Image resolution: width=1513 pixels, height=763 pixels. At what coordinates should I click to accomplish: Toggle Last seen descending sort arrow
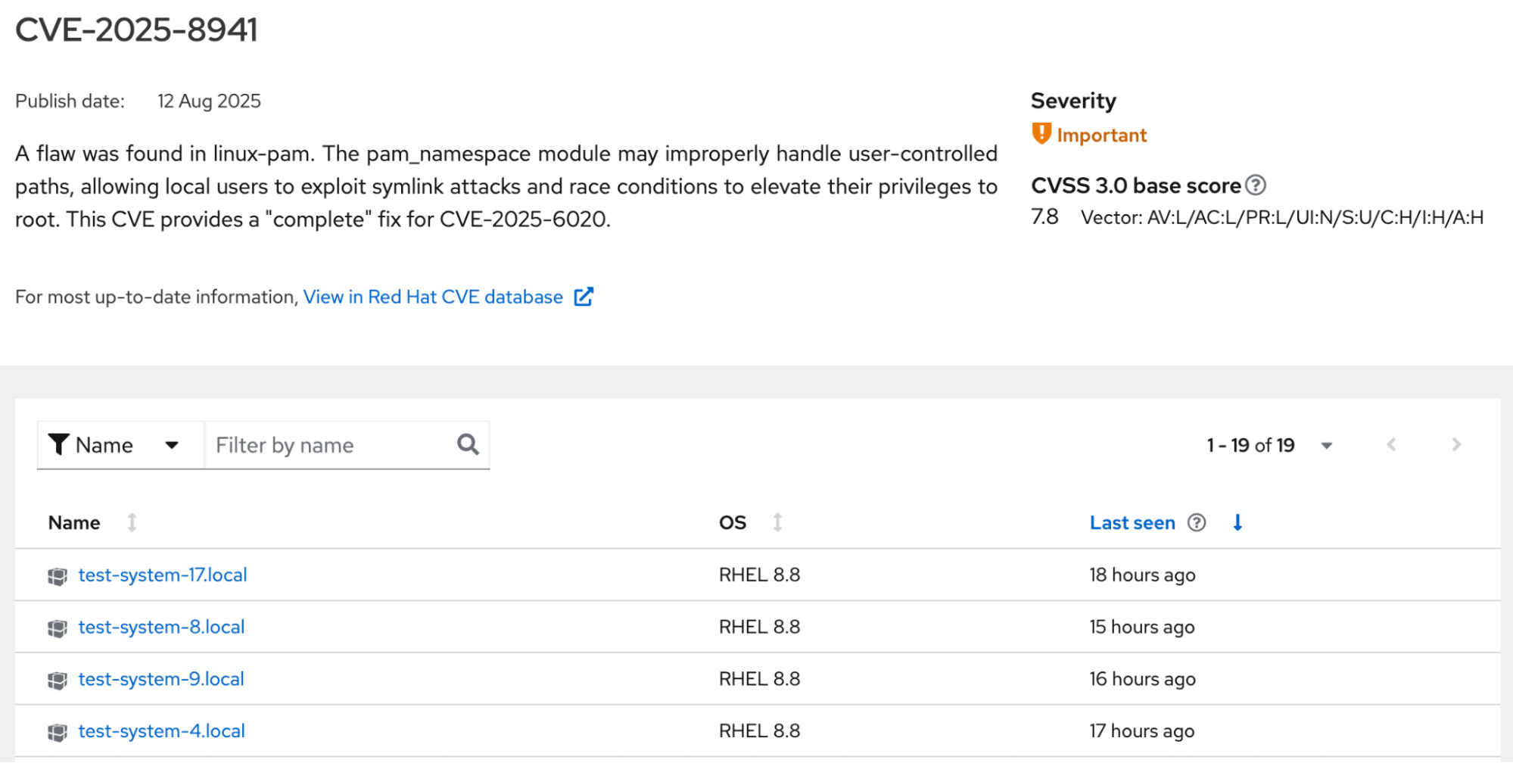coord(1237,522)
